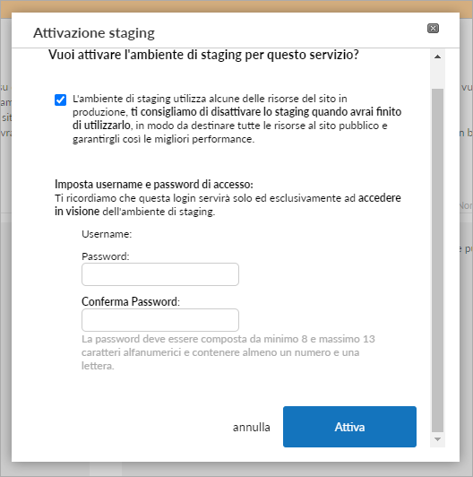Click the annulla link

[252, 427]
